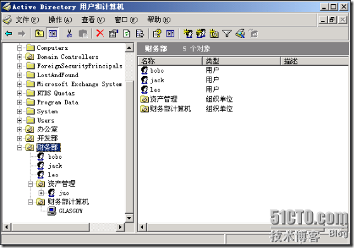Expand the 开发部 OU node
The width and height of the screenshot is (354, 248).
tap(20, 139)
